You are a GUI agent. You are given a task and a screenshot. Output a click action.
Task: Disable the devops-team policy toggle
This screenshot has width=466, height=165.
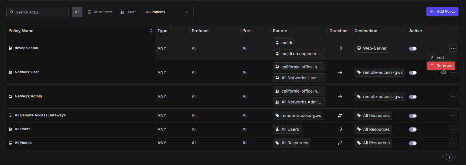pos(413,49)
